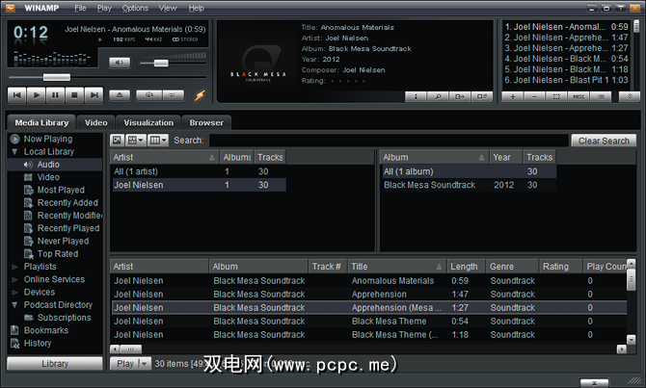This screenshot has height=388, width=646.
Task: Select the Media Library tab
Action: 41,122
